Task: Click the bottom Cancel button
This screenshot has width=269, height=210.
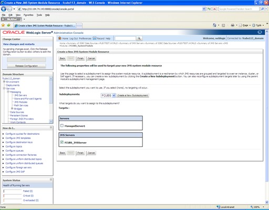Action: (91, 153)
